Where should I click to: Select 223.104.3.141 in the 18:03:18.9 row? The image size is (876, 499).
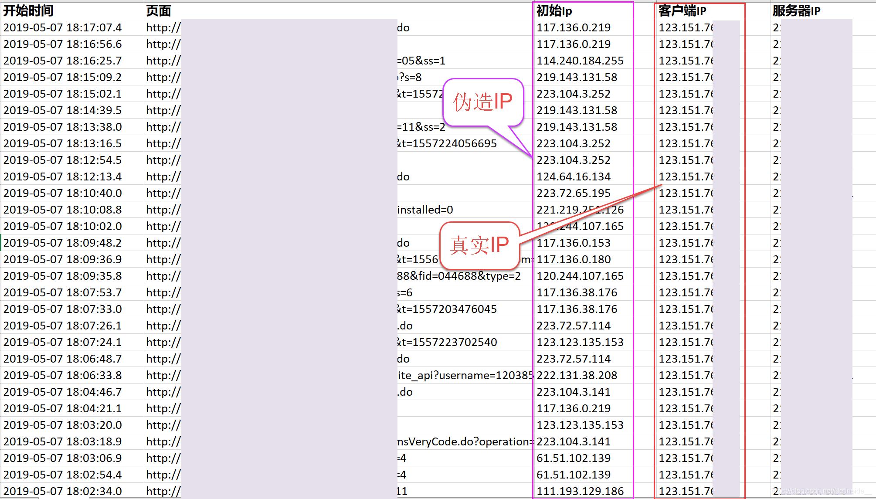coord(574,441)
